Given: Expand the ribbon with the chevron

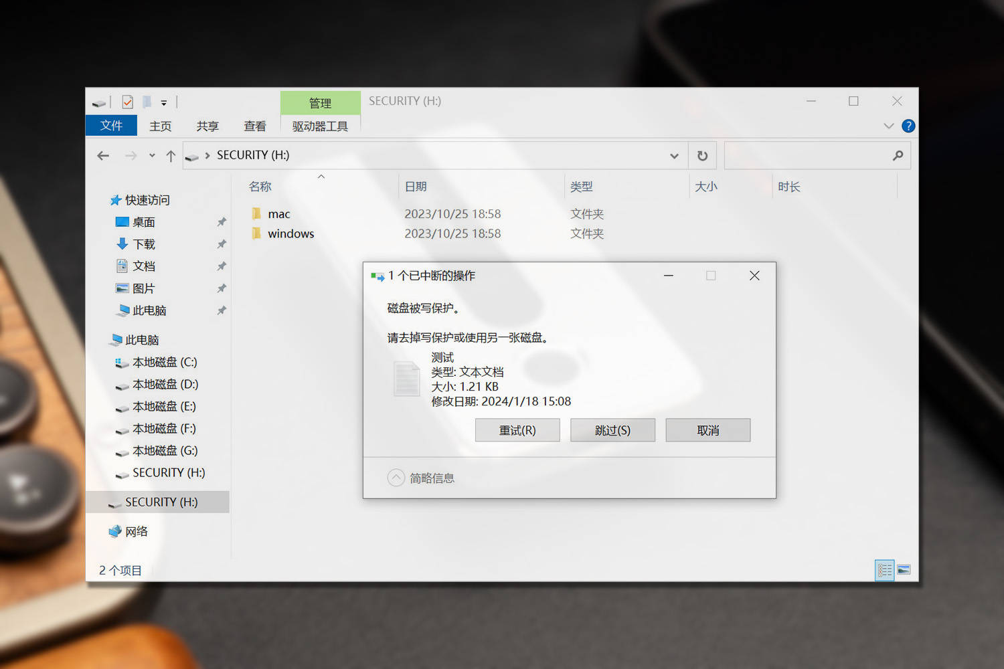Looking at the screenshot, I should [x=889, y=126].
